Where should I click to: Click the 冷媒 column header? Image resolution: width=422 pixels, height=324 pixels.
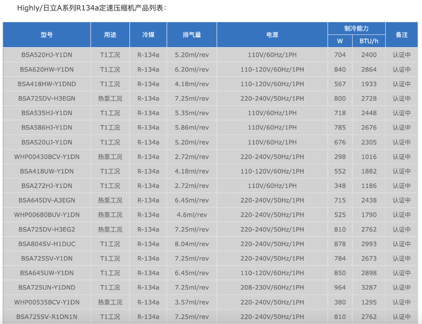(x=148, y=35)
